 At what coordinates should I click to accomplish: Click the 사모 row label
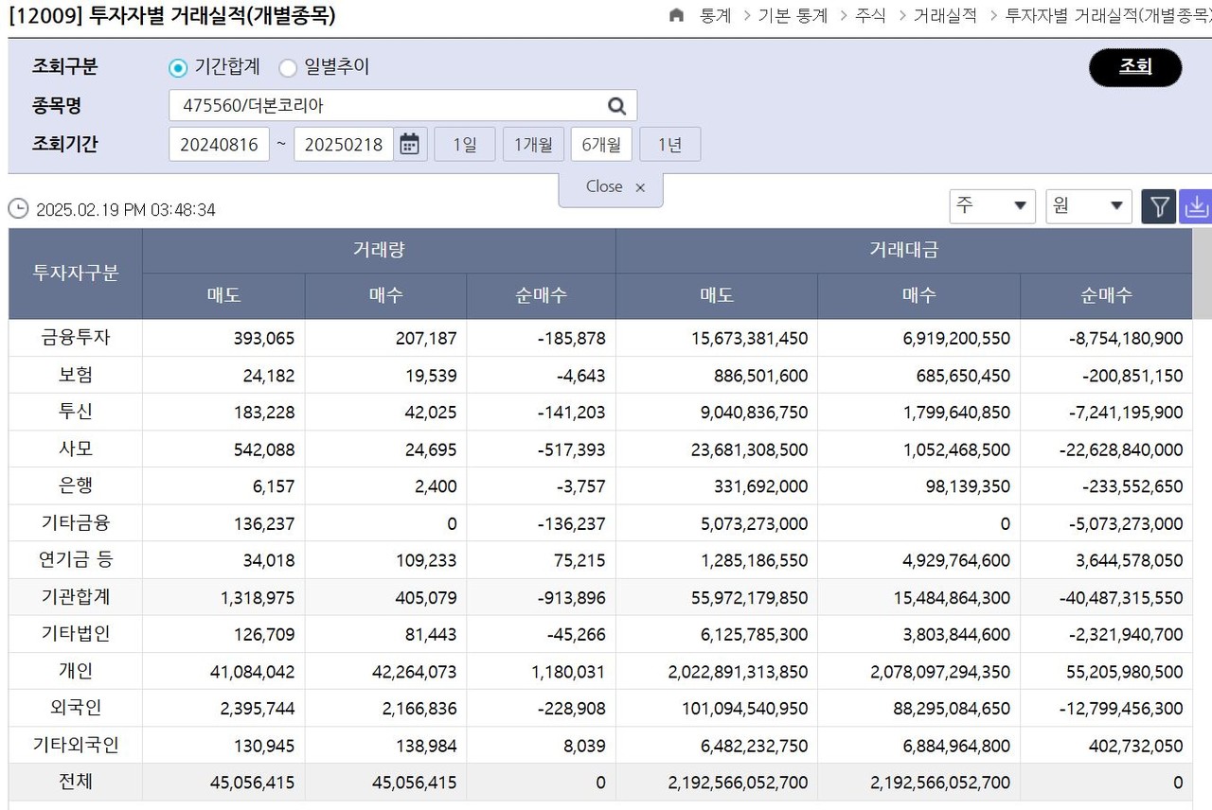pos(76,449)
